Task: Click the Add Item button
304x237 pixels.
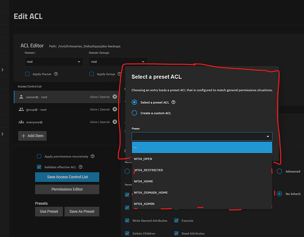Action: coord(32,136)
